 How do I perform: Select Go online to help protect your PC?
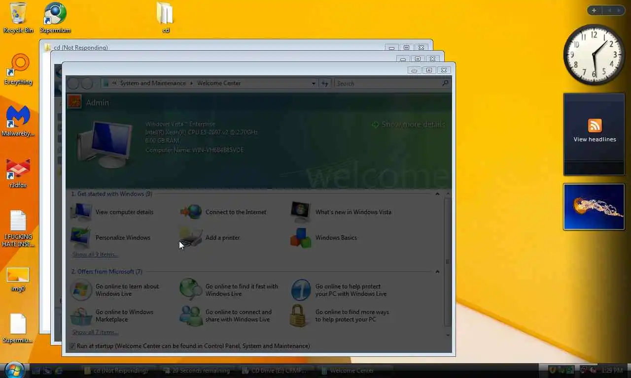pos(339,290)
